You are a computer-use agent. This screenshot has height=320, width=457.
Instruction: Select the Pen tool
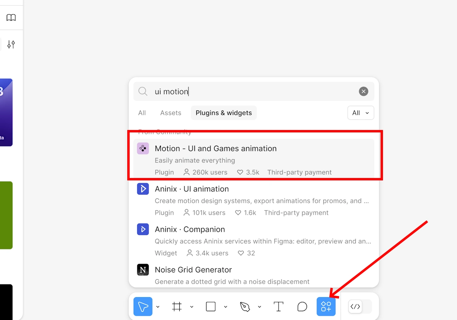pyautogui.click(x=245, y=306)
